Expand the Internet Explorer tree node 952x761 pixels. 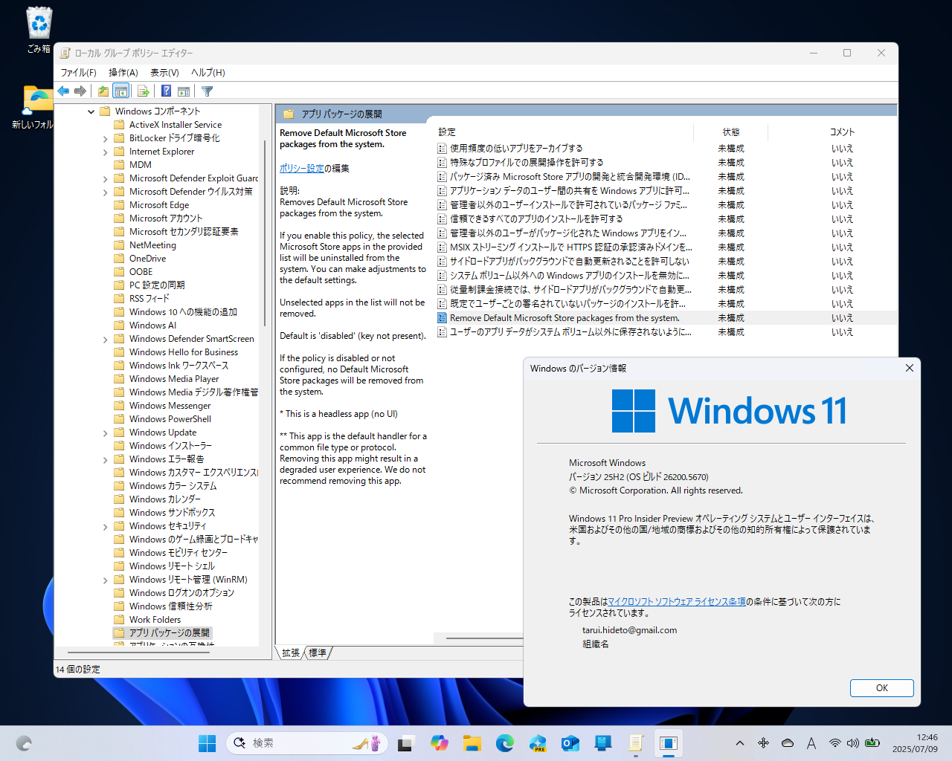click(106, 151)
